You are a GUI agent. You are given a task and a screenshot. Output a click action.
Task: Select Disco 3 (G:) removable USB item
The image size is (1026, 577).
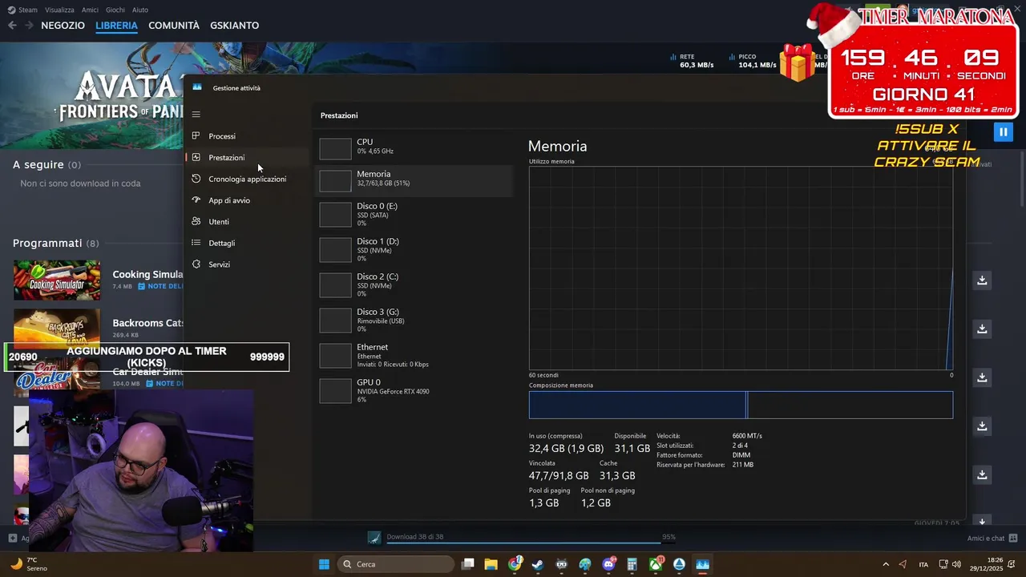[414, 320]
